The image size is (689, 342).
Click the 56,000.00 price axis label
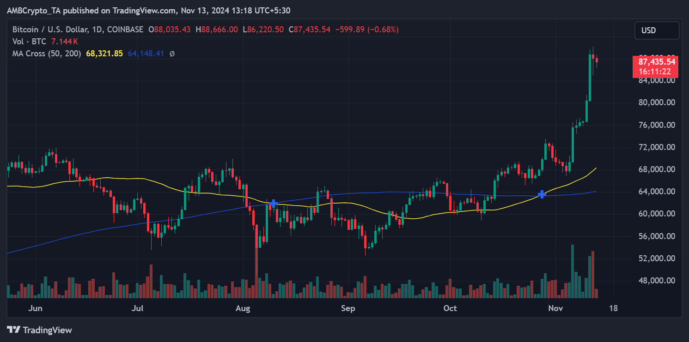click(656, 236)
